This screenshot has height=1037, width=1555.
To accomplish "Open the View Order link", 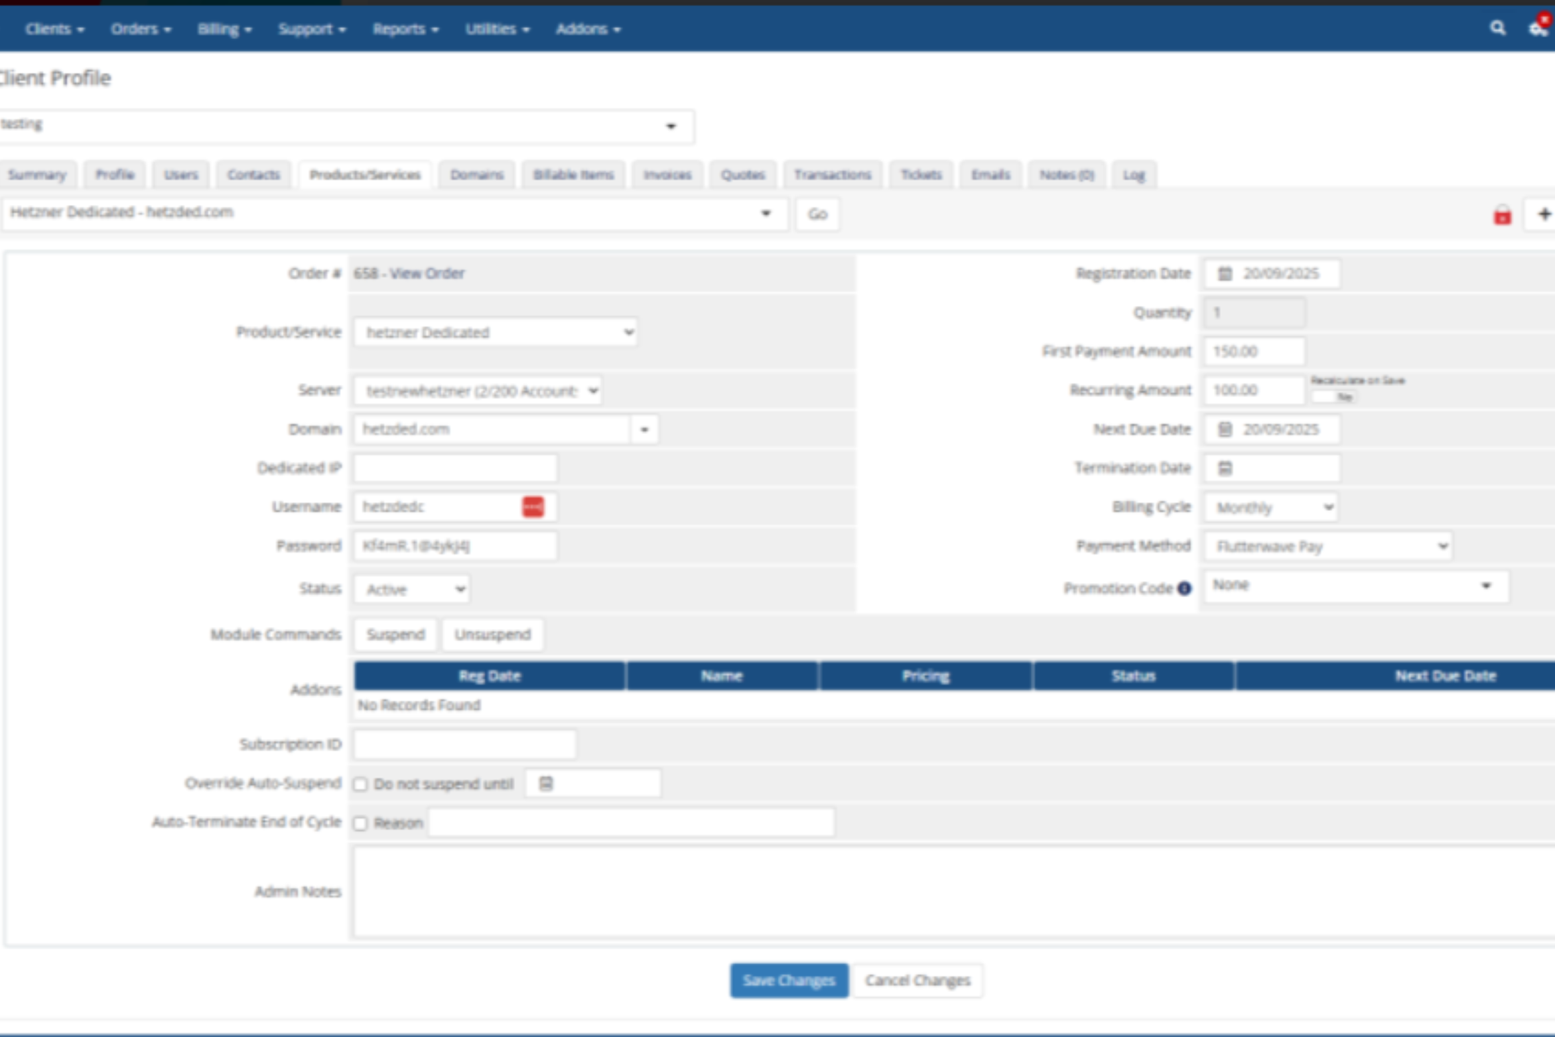I will point(427,273).
